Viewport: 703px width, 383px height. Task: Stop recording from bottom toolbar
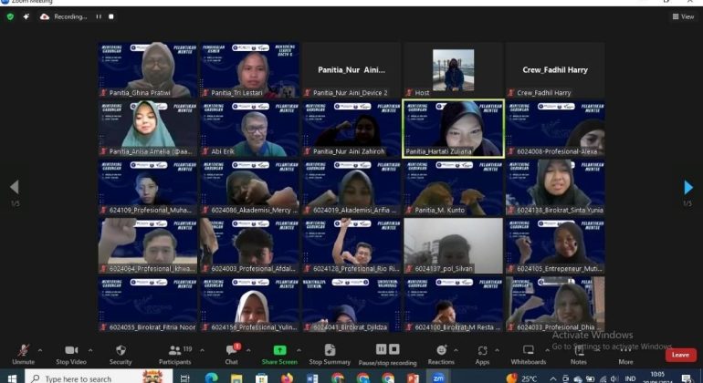394,349
